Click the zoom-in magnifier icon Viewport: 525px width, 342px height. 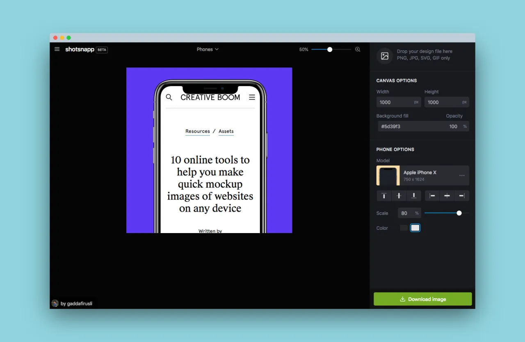tap(358, 49)
